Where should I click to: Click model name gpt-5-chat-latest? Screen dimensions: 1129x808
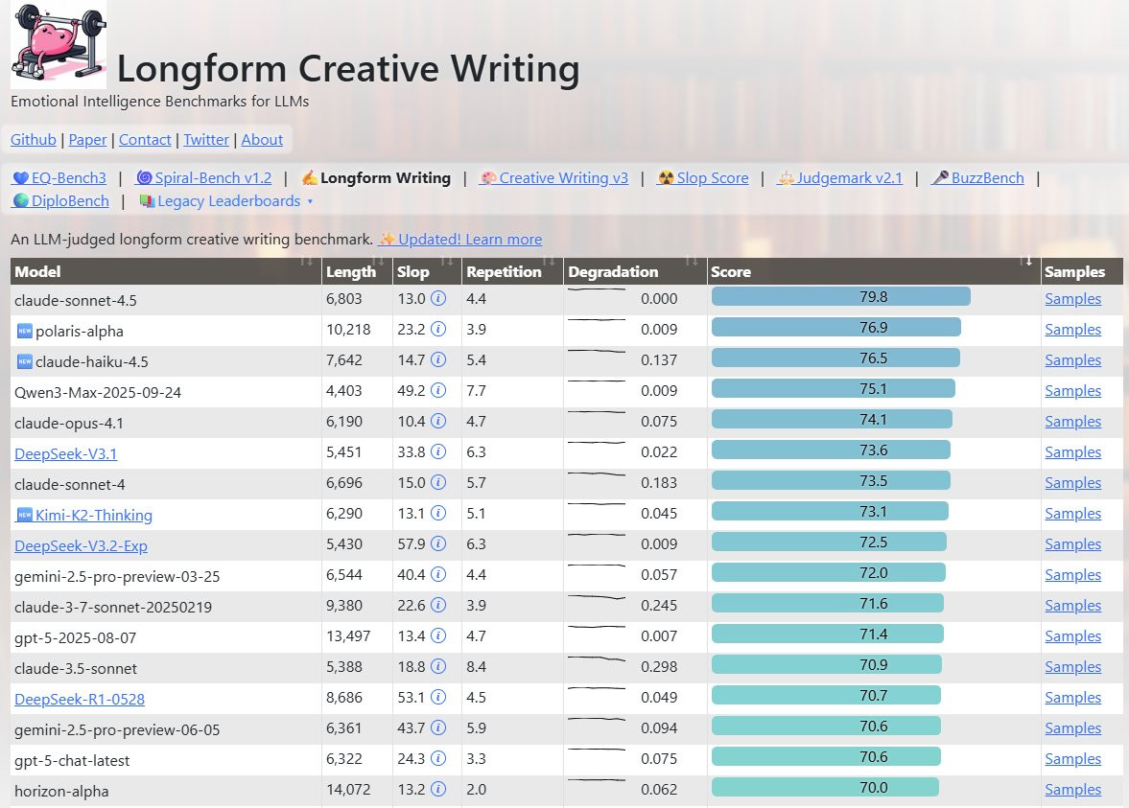(72, 760)
